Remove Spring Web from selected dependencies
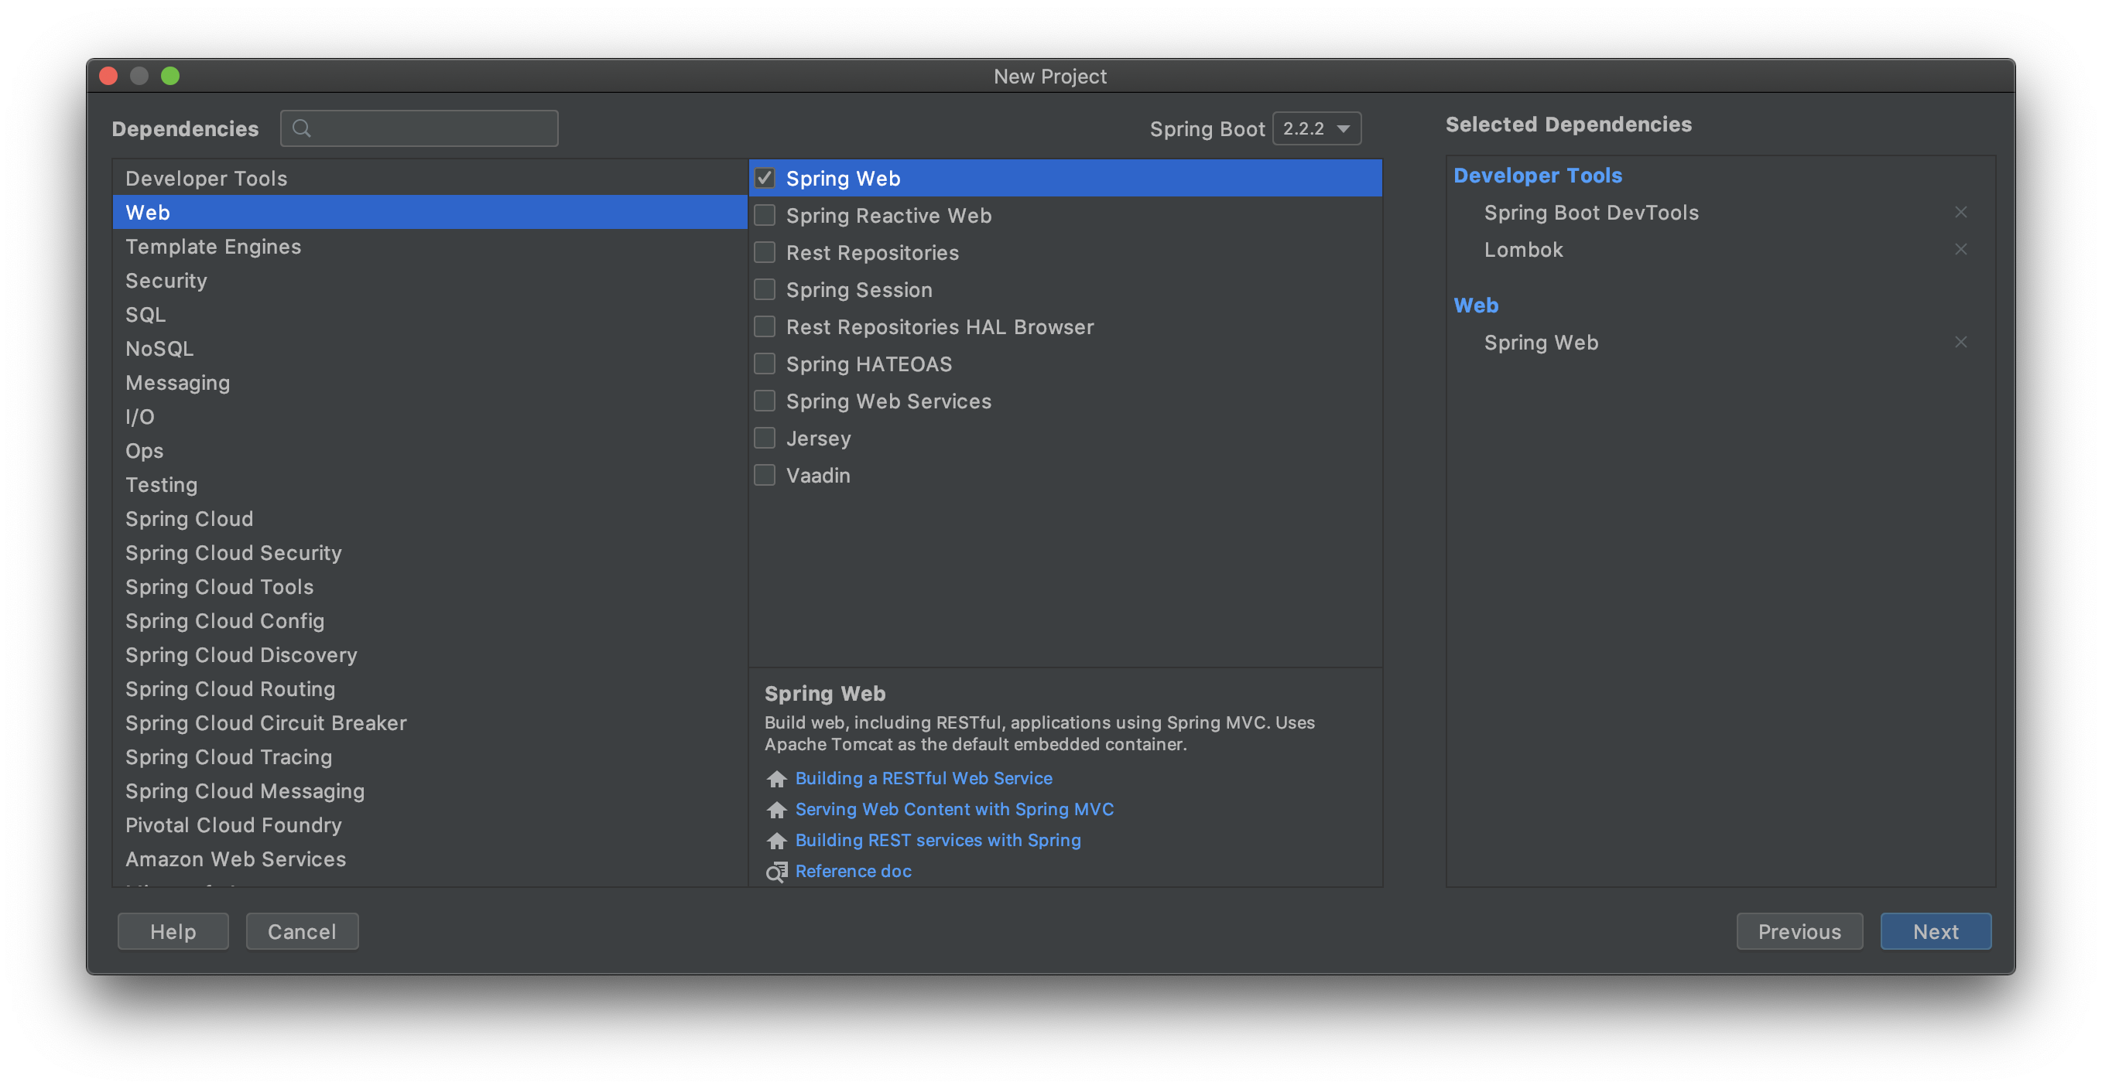The width and height of the screenshot is (2102, 1089). (x=1960, y=343)
